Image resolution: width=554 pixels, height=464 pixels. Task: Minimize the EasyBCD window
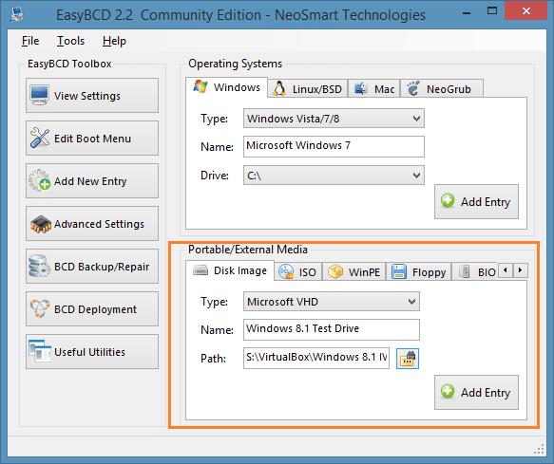click(x=467, y=13)
